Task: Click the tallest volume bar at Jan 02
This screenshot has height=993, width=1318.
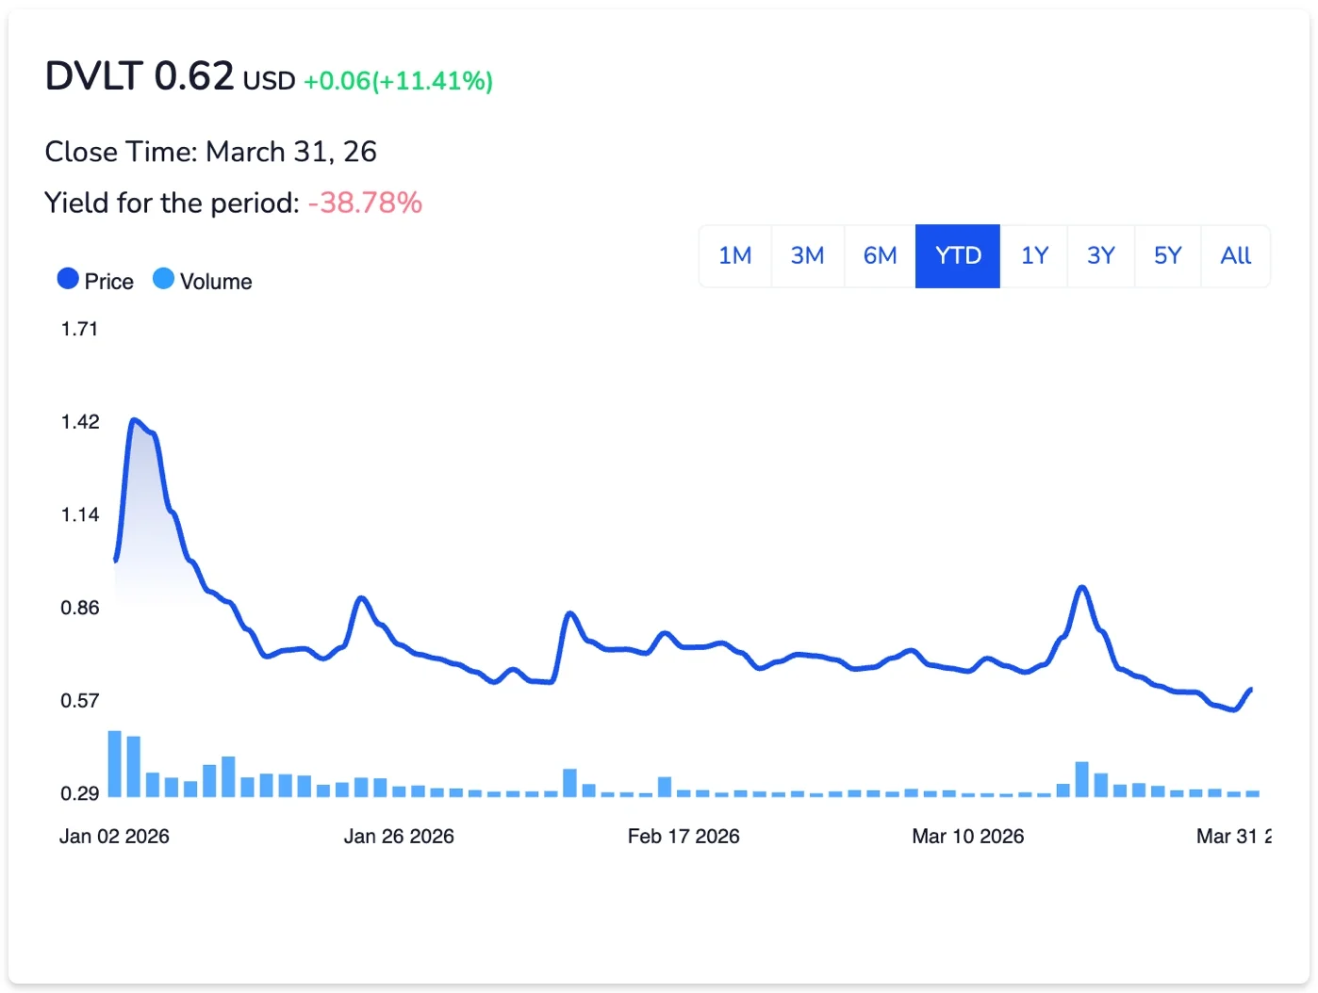Action: (x=115, y=764)
